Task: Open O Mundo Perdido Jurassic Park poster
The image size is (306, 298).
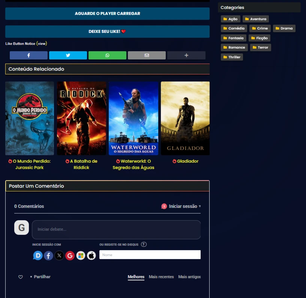Action: pyautogui.click(x=30, y=118)
